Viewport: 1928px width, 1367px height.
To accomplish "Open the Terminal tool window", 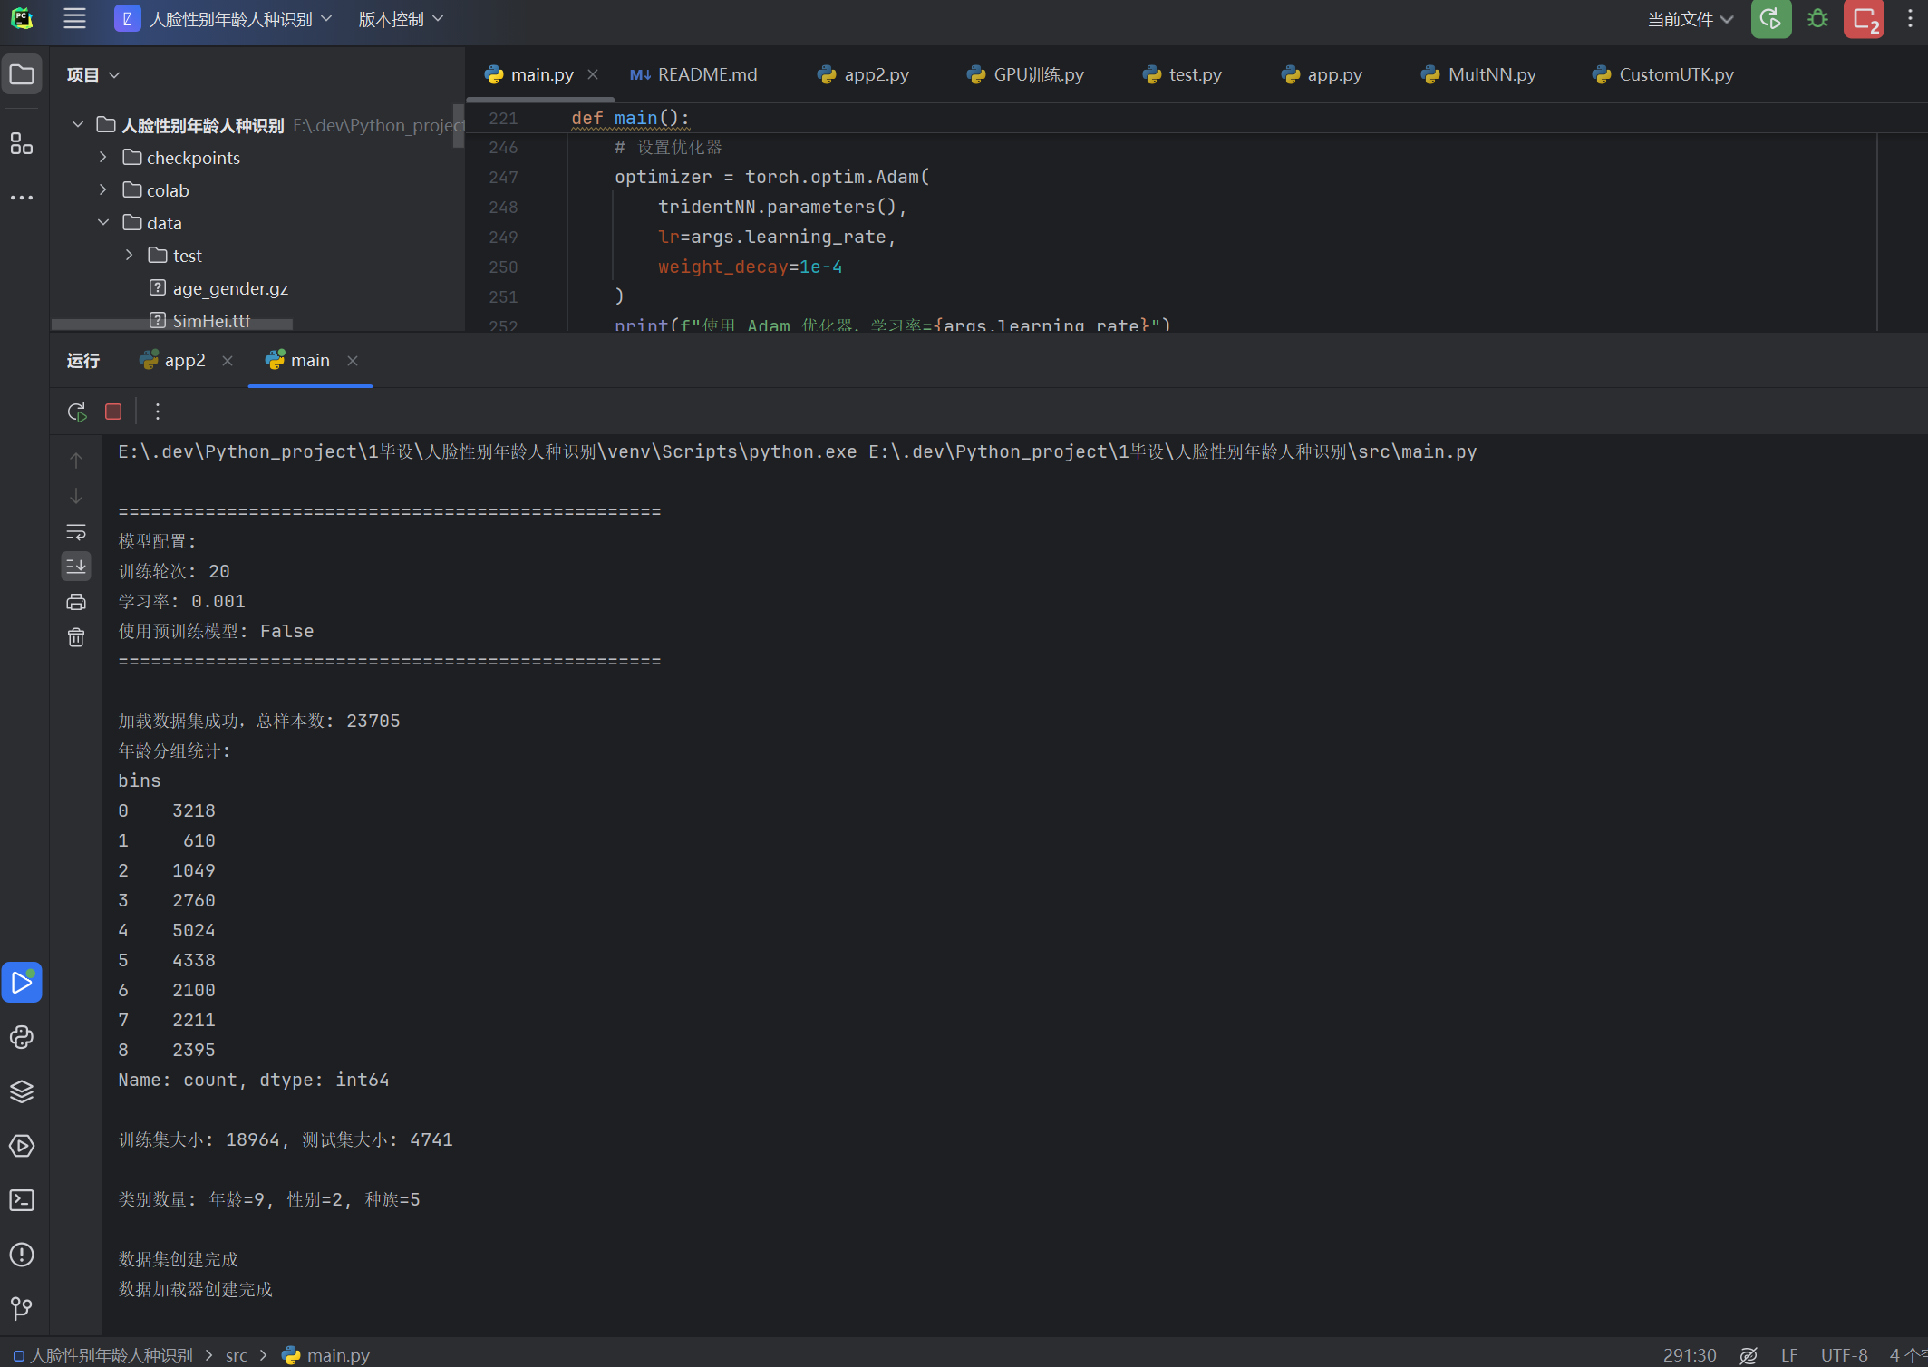I will click(x=22, y=1200).
